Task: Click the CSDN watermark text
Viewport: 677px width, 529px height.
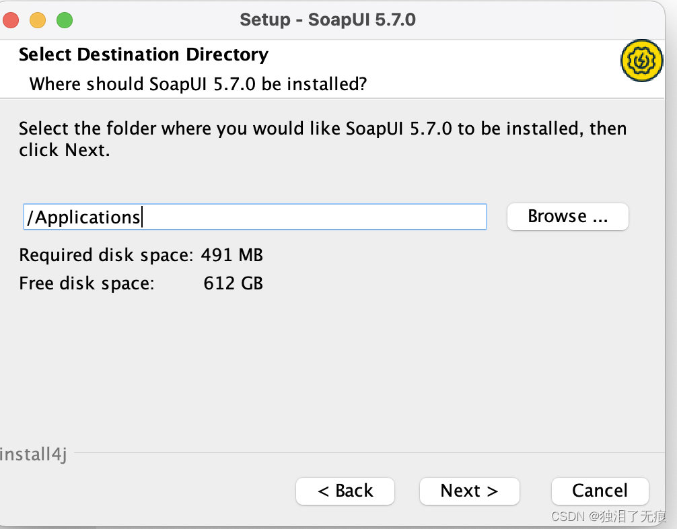Action: (608, 516)
